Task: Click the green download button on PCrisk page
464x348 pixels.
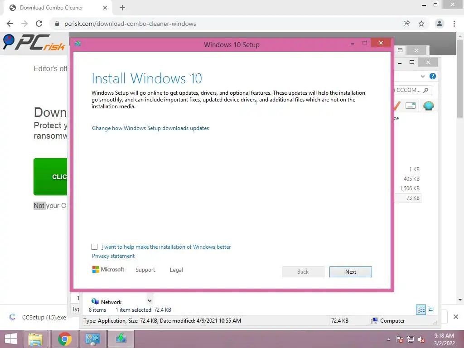Action: (x=50, y=177)
